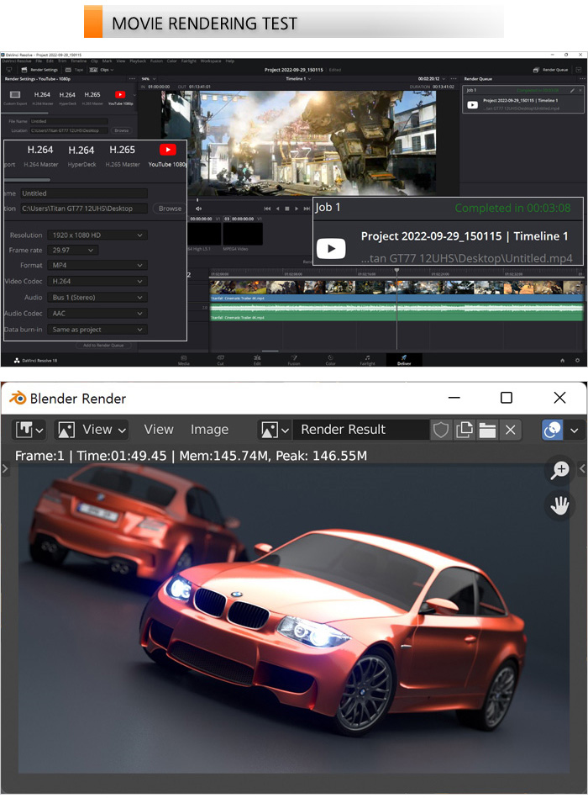The height and width of the screenshot is (798, 588).
Task: Switch to the Color page tab
Action: tap(330, 361)
